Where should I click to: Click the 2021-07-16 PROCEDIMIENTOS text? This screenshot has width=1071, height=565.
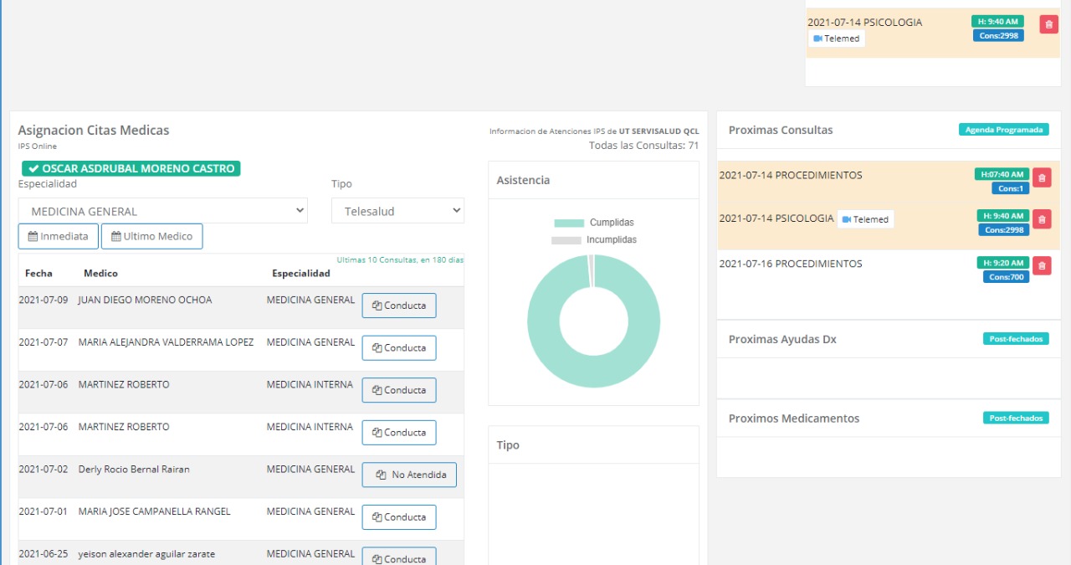791,264
